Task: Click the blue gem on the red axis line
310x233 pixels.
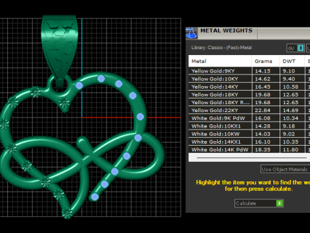Action: 140,117
